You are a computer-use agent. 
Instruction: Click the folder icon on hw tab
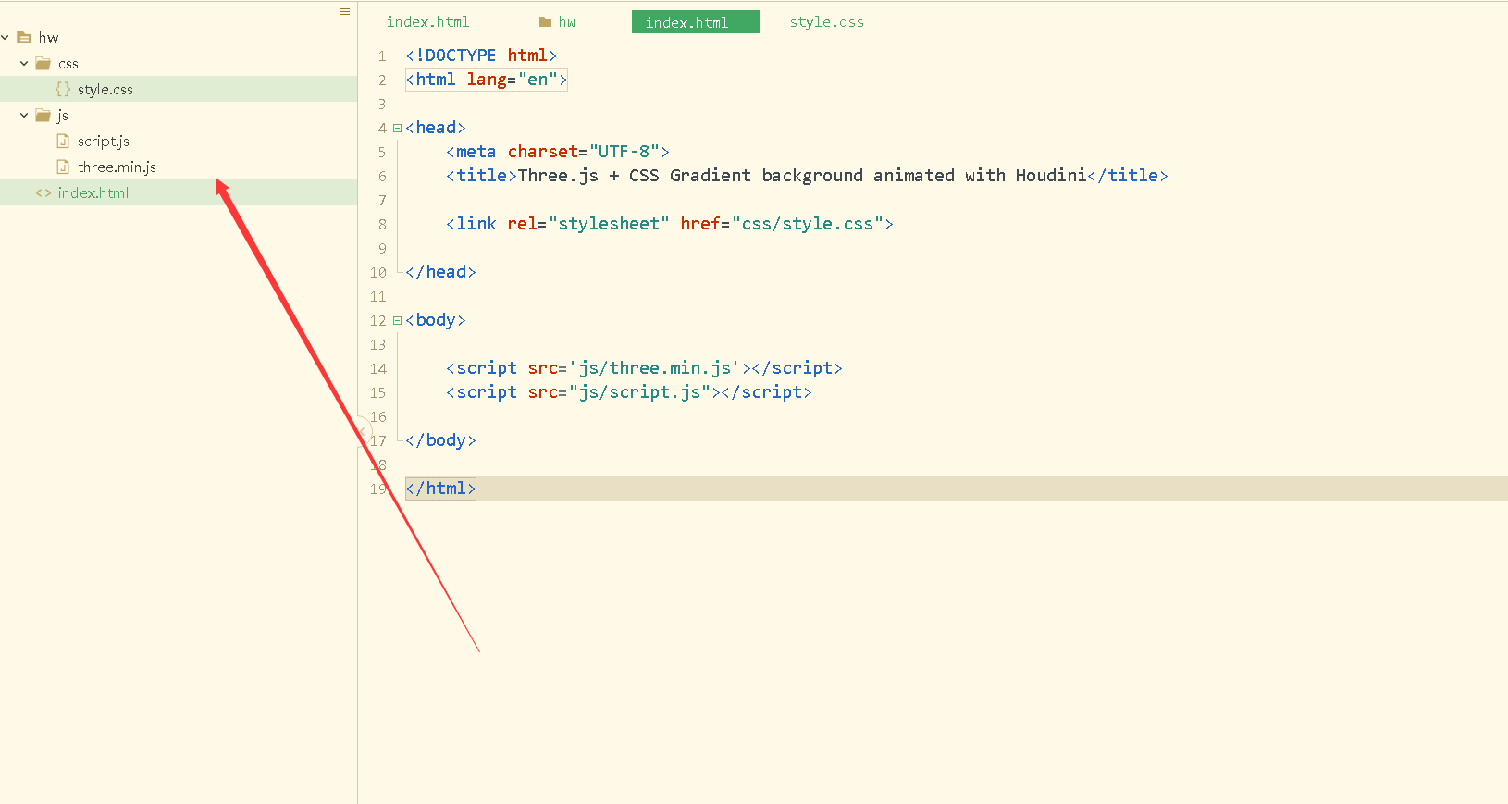tap(546, 22)
